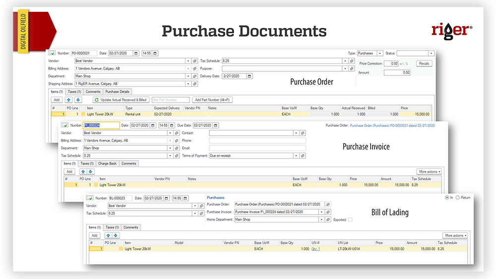Image resolution: width=496 pixels, height=279 pixels.
Task: Click open icon beside Terms of Payment
Action: tap(303, 156)
